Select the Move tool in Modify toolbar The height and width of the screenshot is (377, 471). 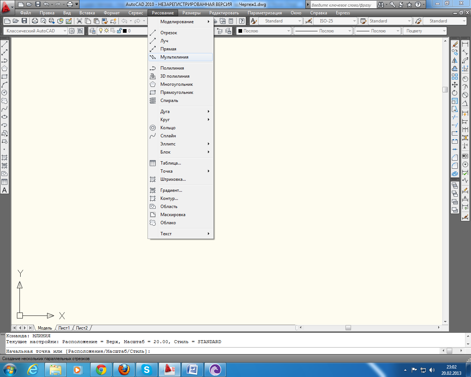point(455,85)
